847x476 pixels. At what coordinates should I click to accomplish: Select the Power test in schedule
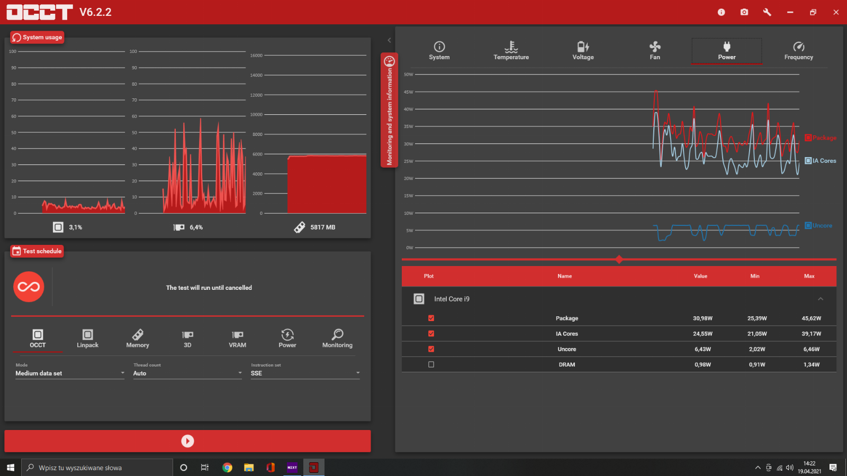pyautogui.click(x=287, y=338)
